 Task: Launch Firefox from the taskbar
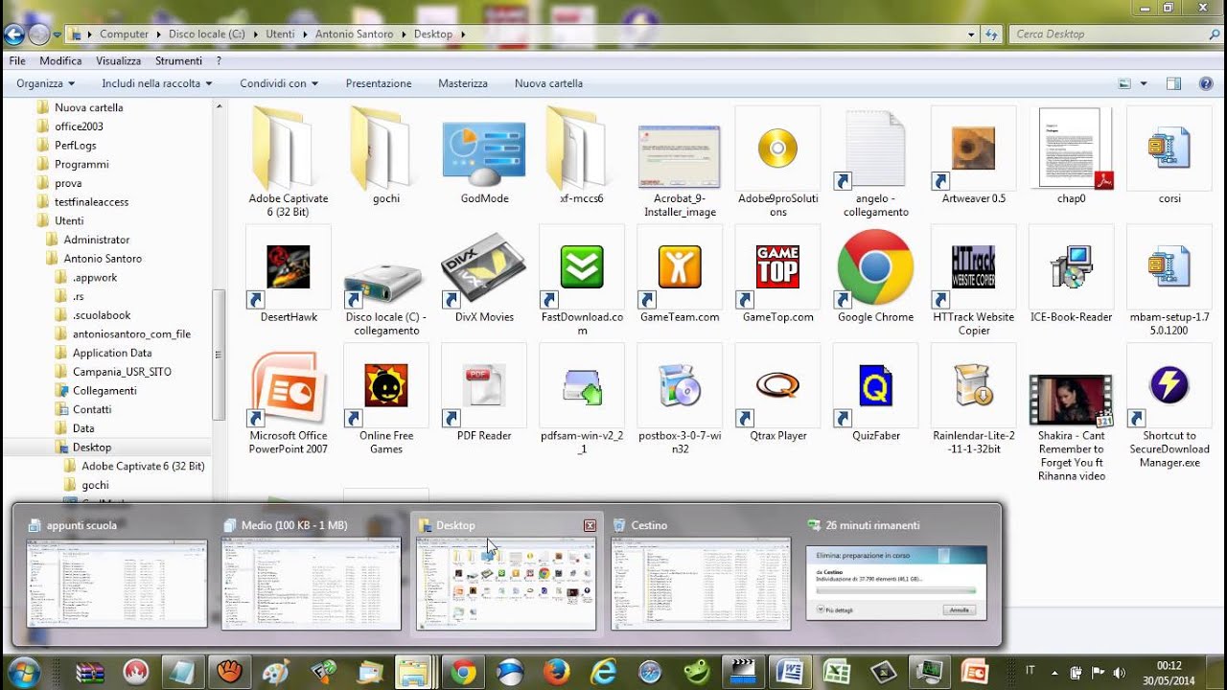[x=556, y=672]
